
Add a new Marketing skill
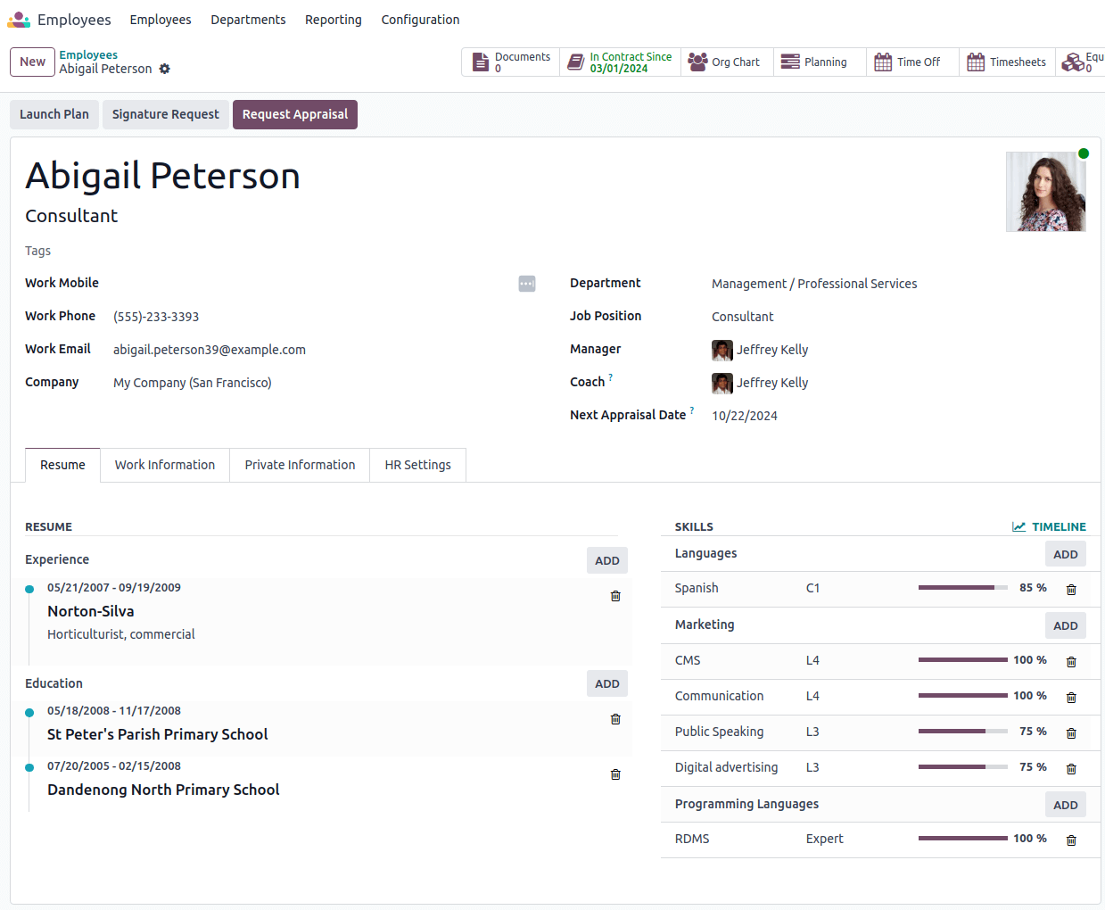pos(1065,625)
